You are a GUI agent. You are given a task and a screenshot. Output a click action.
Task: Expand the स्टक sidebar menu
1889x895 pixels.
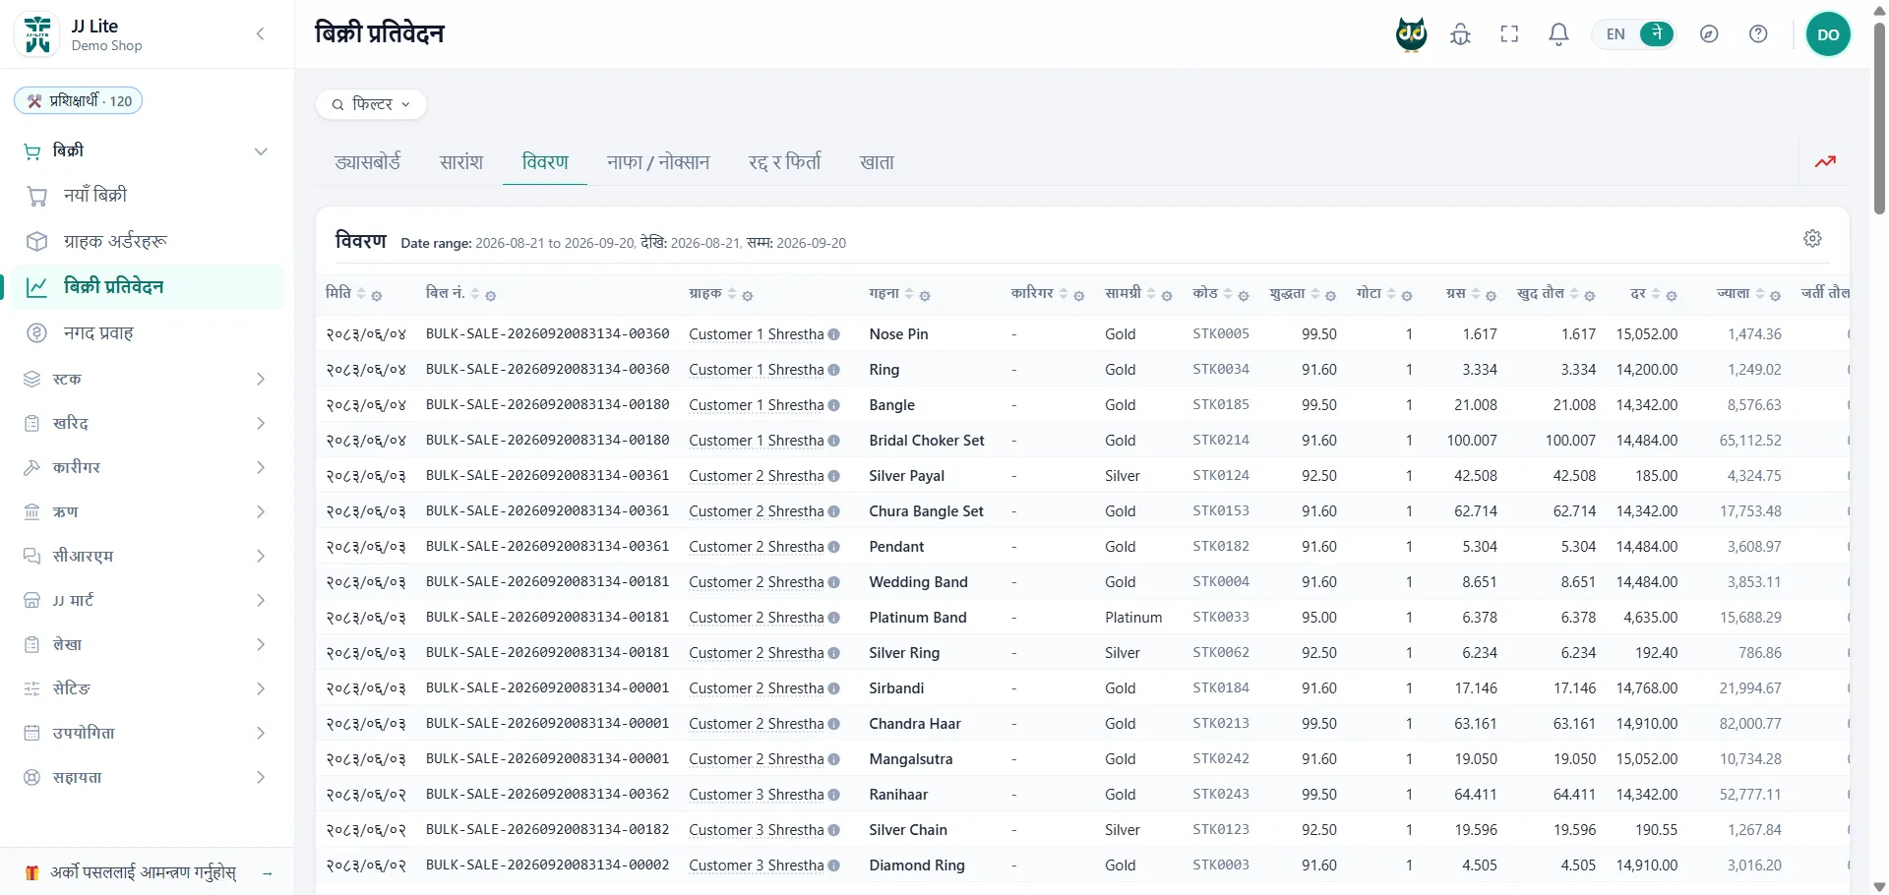[145, 379]
